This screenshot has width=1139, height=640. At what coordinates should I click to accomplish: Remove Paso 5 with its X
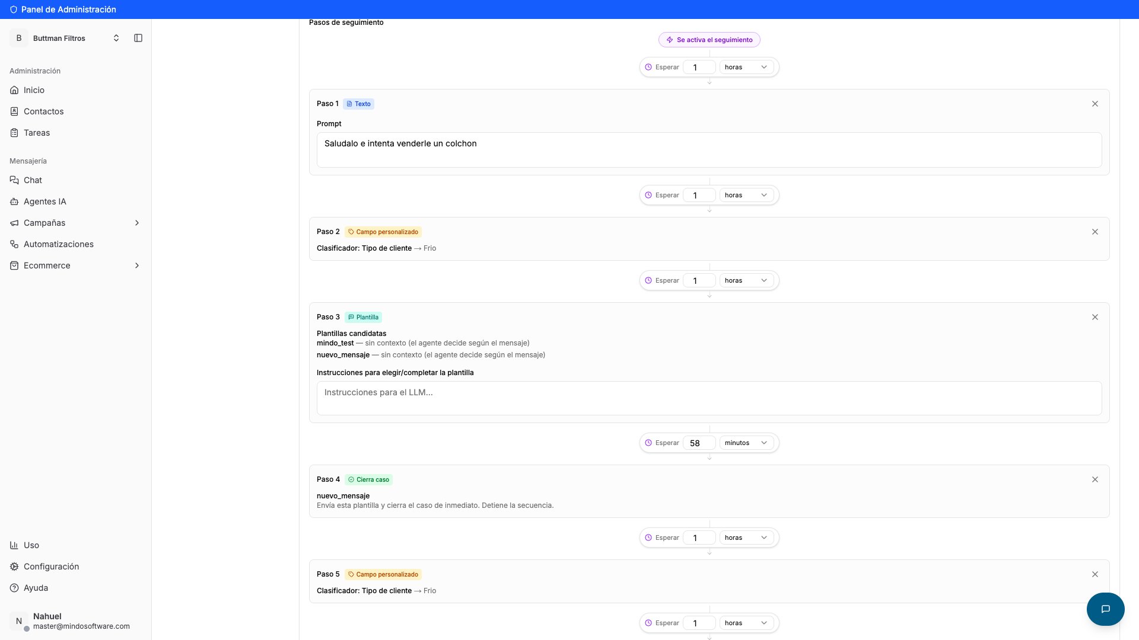(1095, 574)
